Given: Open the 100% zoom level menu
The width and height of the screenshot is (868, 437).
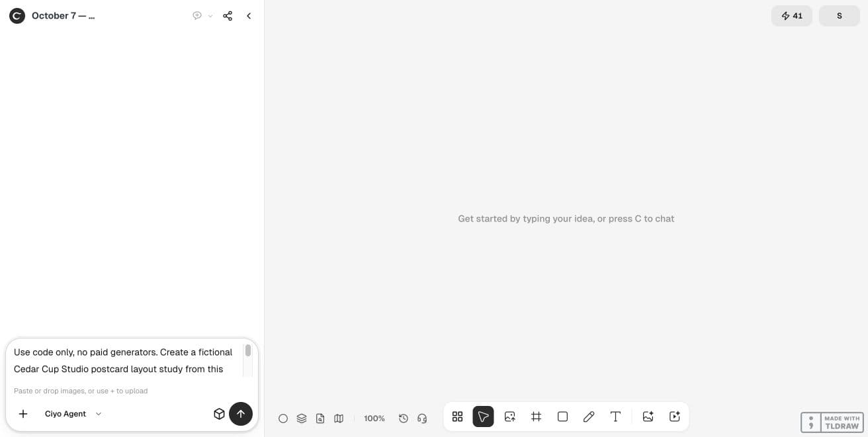Looking at the screenshot, I should tap(374, 418).
